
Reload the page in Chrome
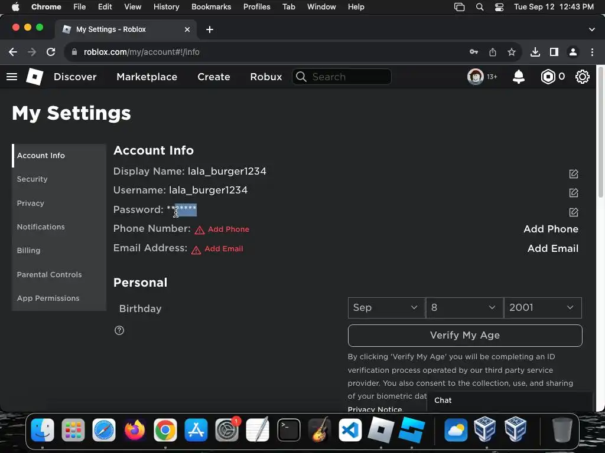click(x=51, y=52)
